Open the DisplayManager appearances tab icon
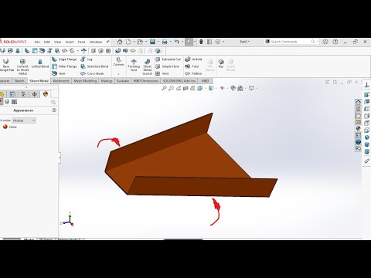This screenshot has width=371, height=278. 46,94
